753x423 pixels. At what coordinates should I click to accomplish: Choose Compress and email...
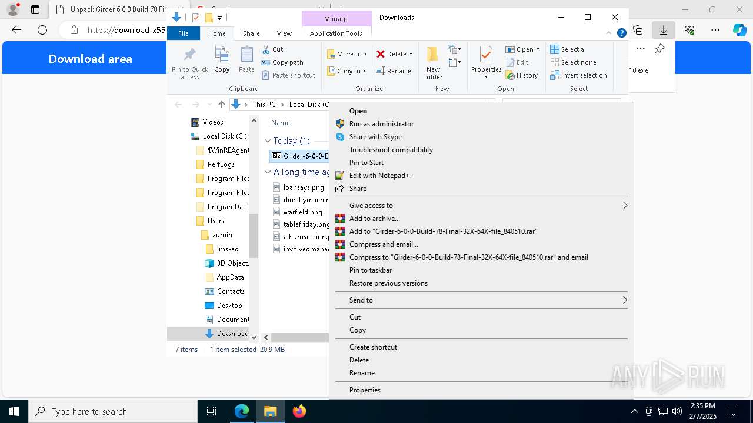pos(481,244)
